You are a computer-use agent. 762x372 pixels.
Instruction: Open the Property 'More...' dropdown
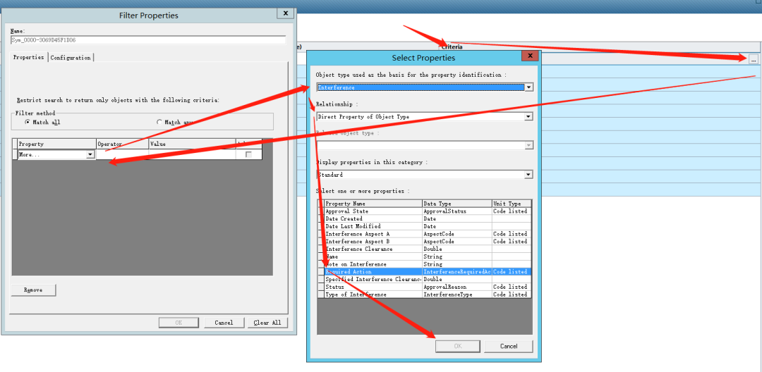90,155
